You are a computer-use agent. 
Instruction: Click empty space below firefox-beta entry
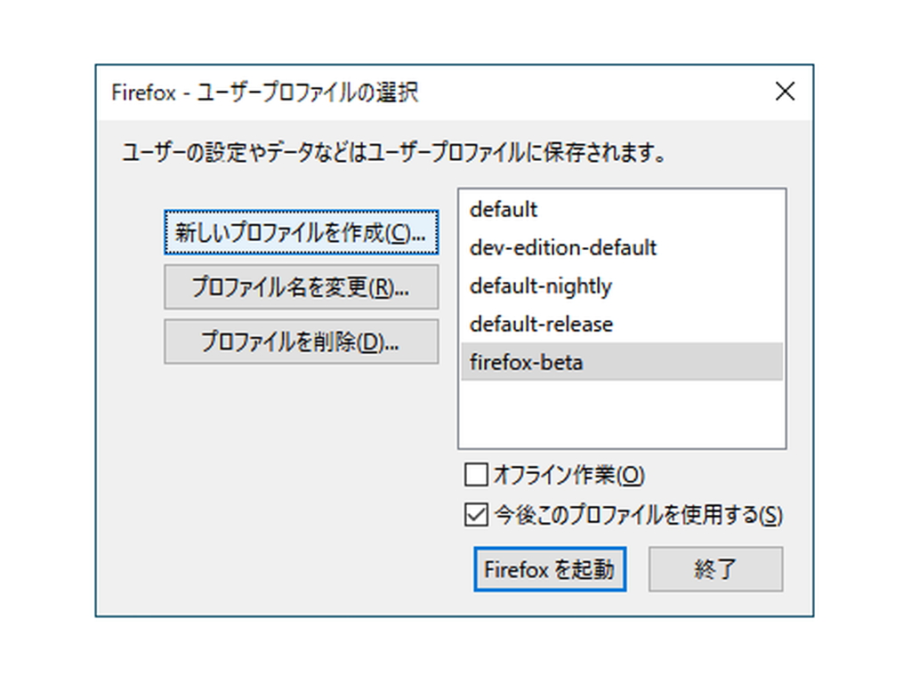[621, 409]
